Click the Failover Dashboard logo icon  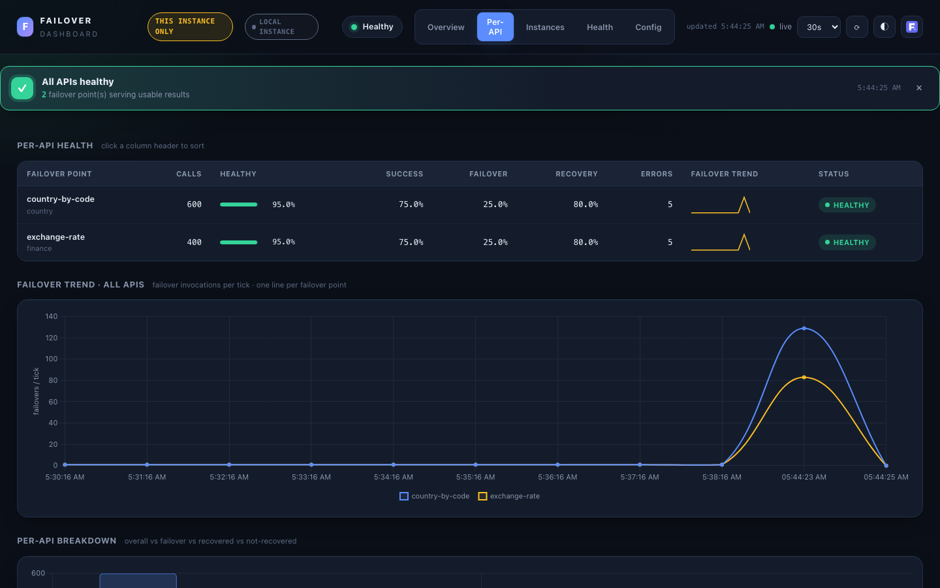tap(25, 27)
